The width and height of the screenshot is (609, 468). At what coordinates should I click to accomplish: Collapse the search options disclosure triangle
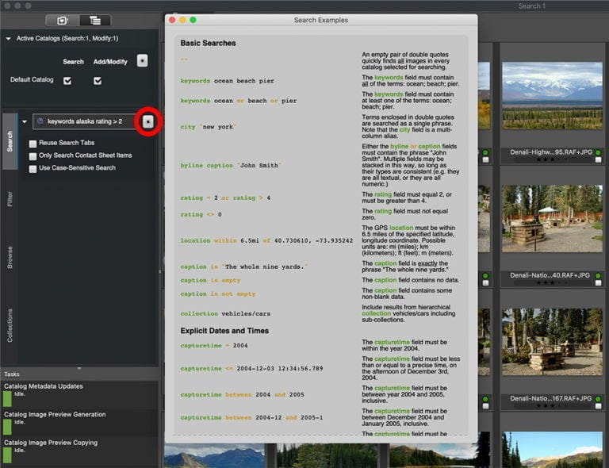click(25, 121)
